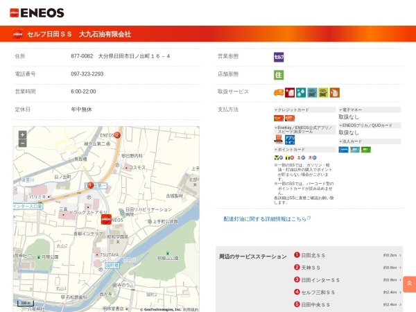
Task: Click the chevron arrow on 天神ＳＳ row
Action: coord(400,268)
